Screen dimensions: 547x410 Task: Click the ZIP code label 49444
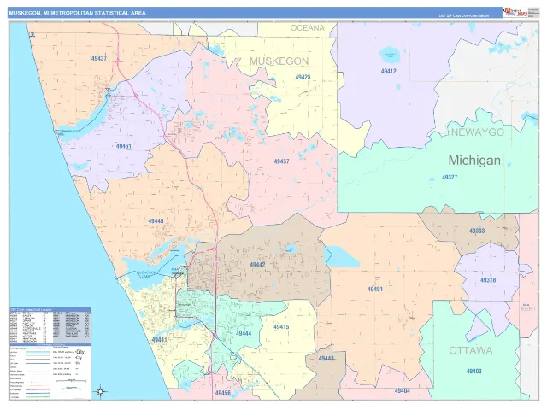(x=244, y=334)
